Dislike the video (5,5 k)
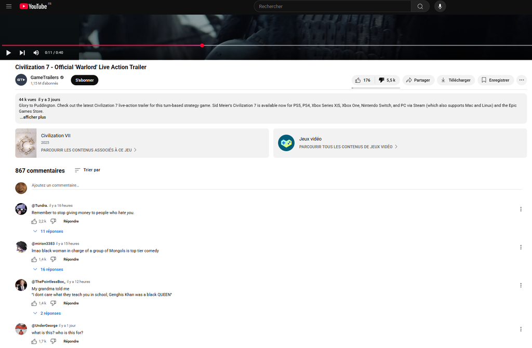 coord(387,80)
